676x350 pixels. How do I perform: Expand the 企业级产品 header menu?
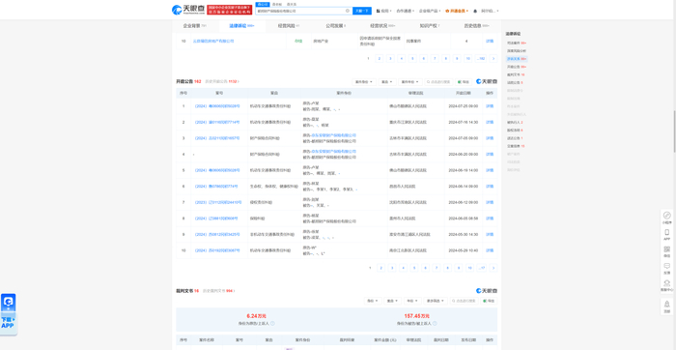point(430,11)
